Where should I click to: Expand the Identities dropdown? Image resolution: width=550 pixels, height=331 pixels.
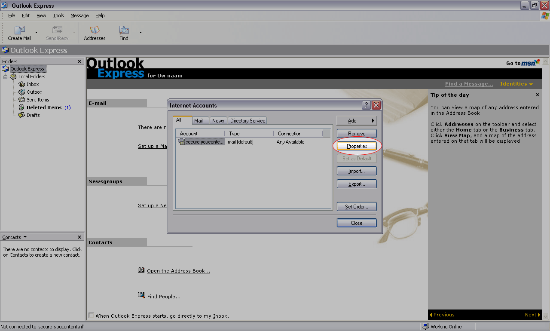pos(516,84)
